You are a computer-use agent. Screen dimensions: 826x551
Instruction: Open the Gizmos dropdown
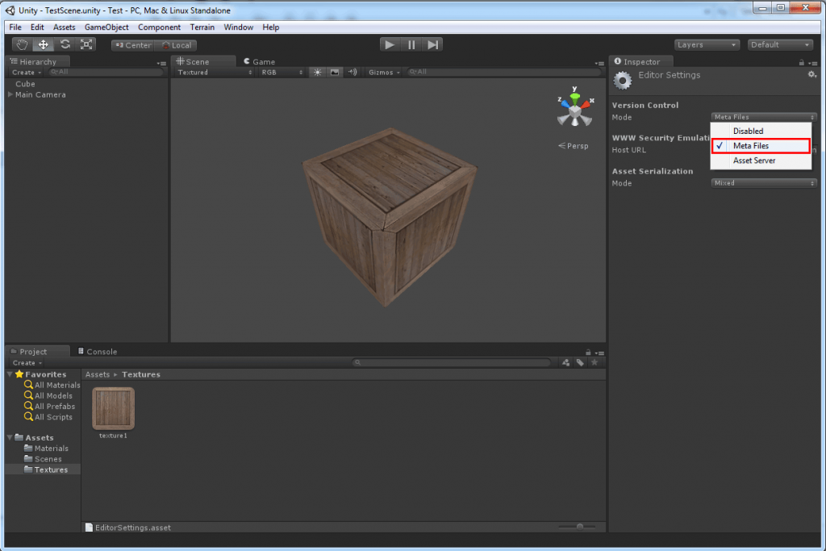click(384, 72)
